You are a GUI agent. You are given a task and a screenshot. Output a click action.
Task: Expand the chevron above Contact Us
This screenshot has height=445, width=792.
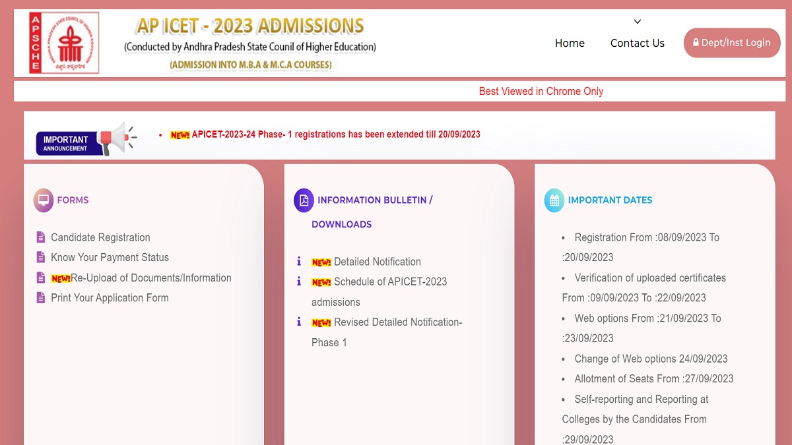click(638, 22)
